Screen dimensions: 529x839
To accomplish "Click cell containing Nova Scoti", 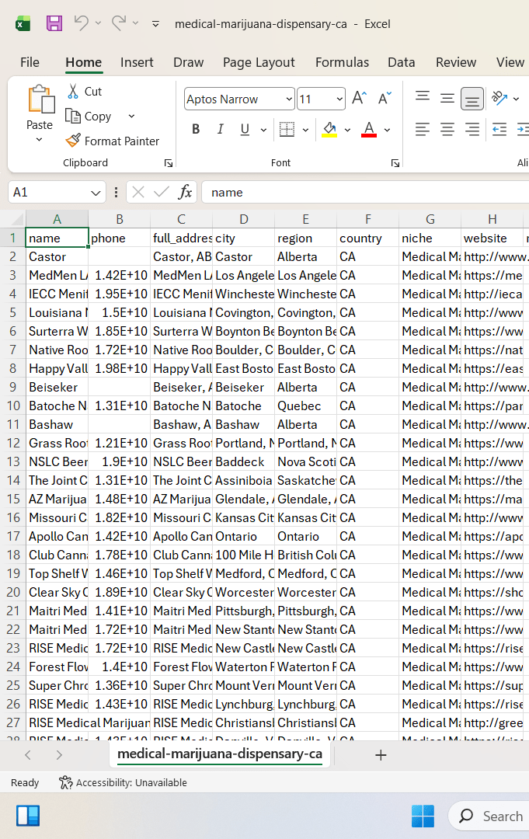I will coord(305,461).
